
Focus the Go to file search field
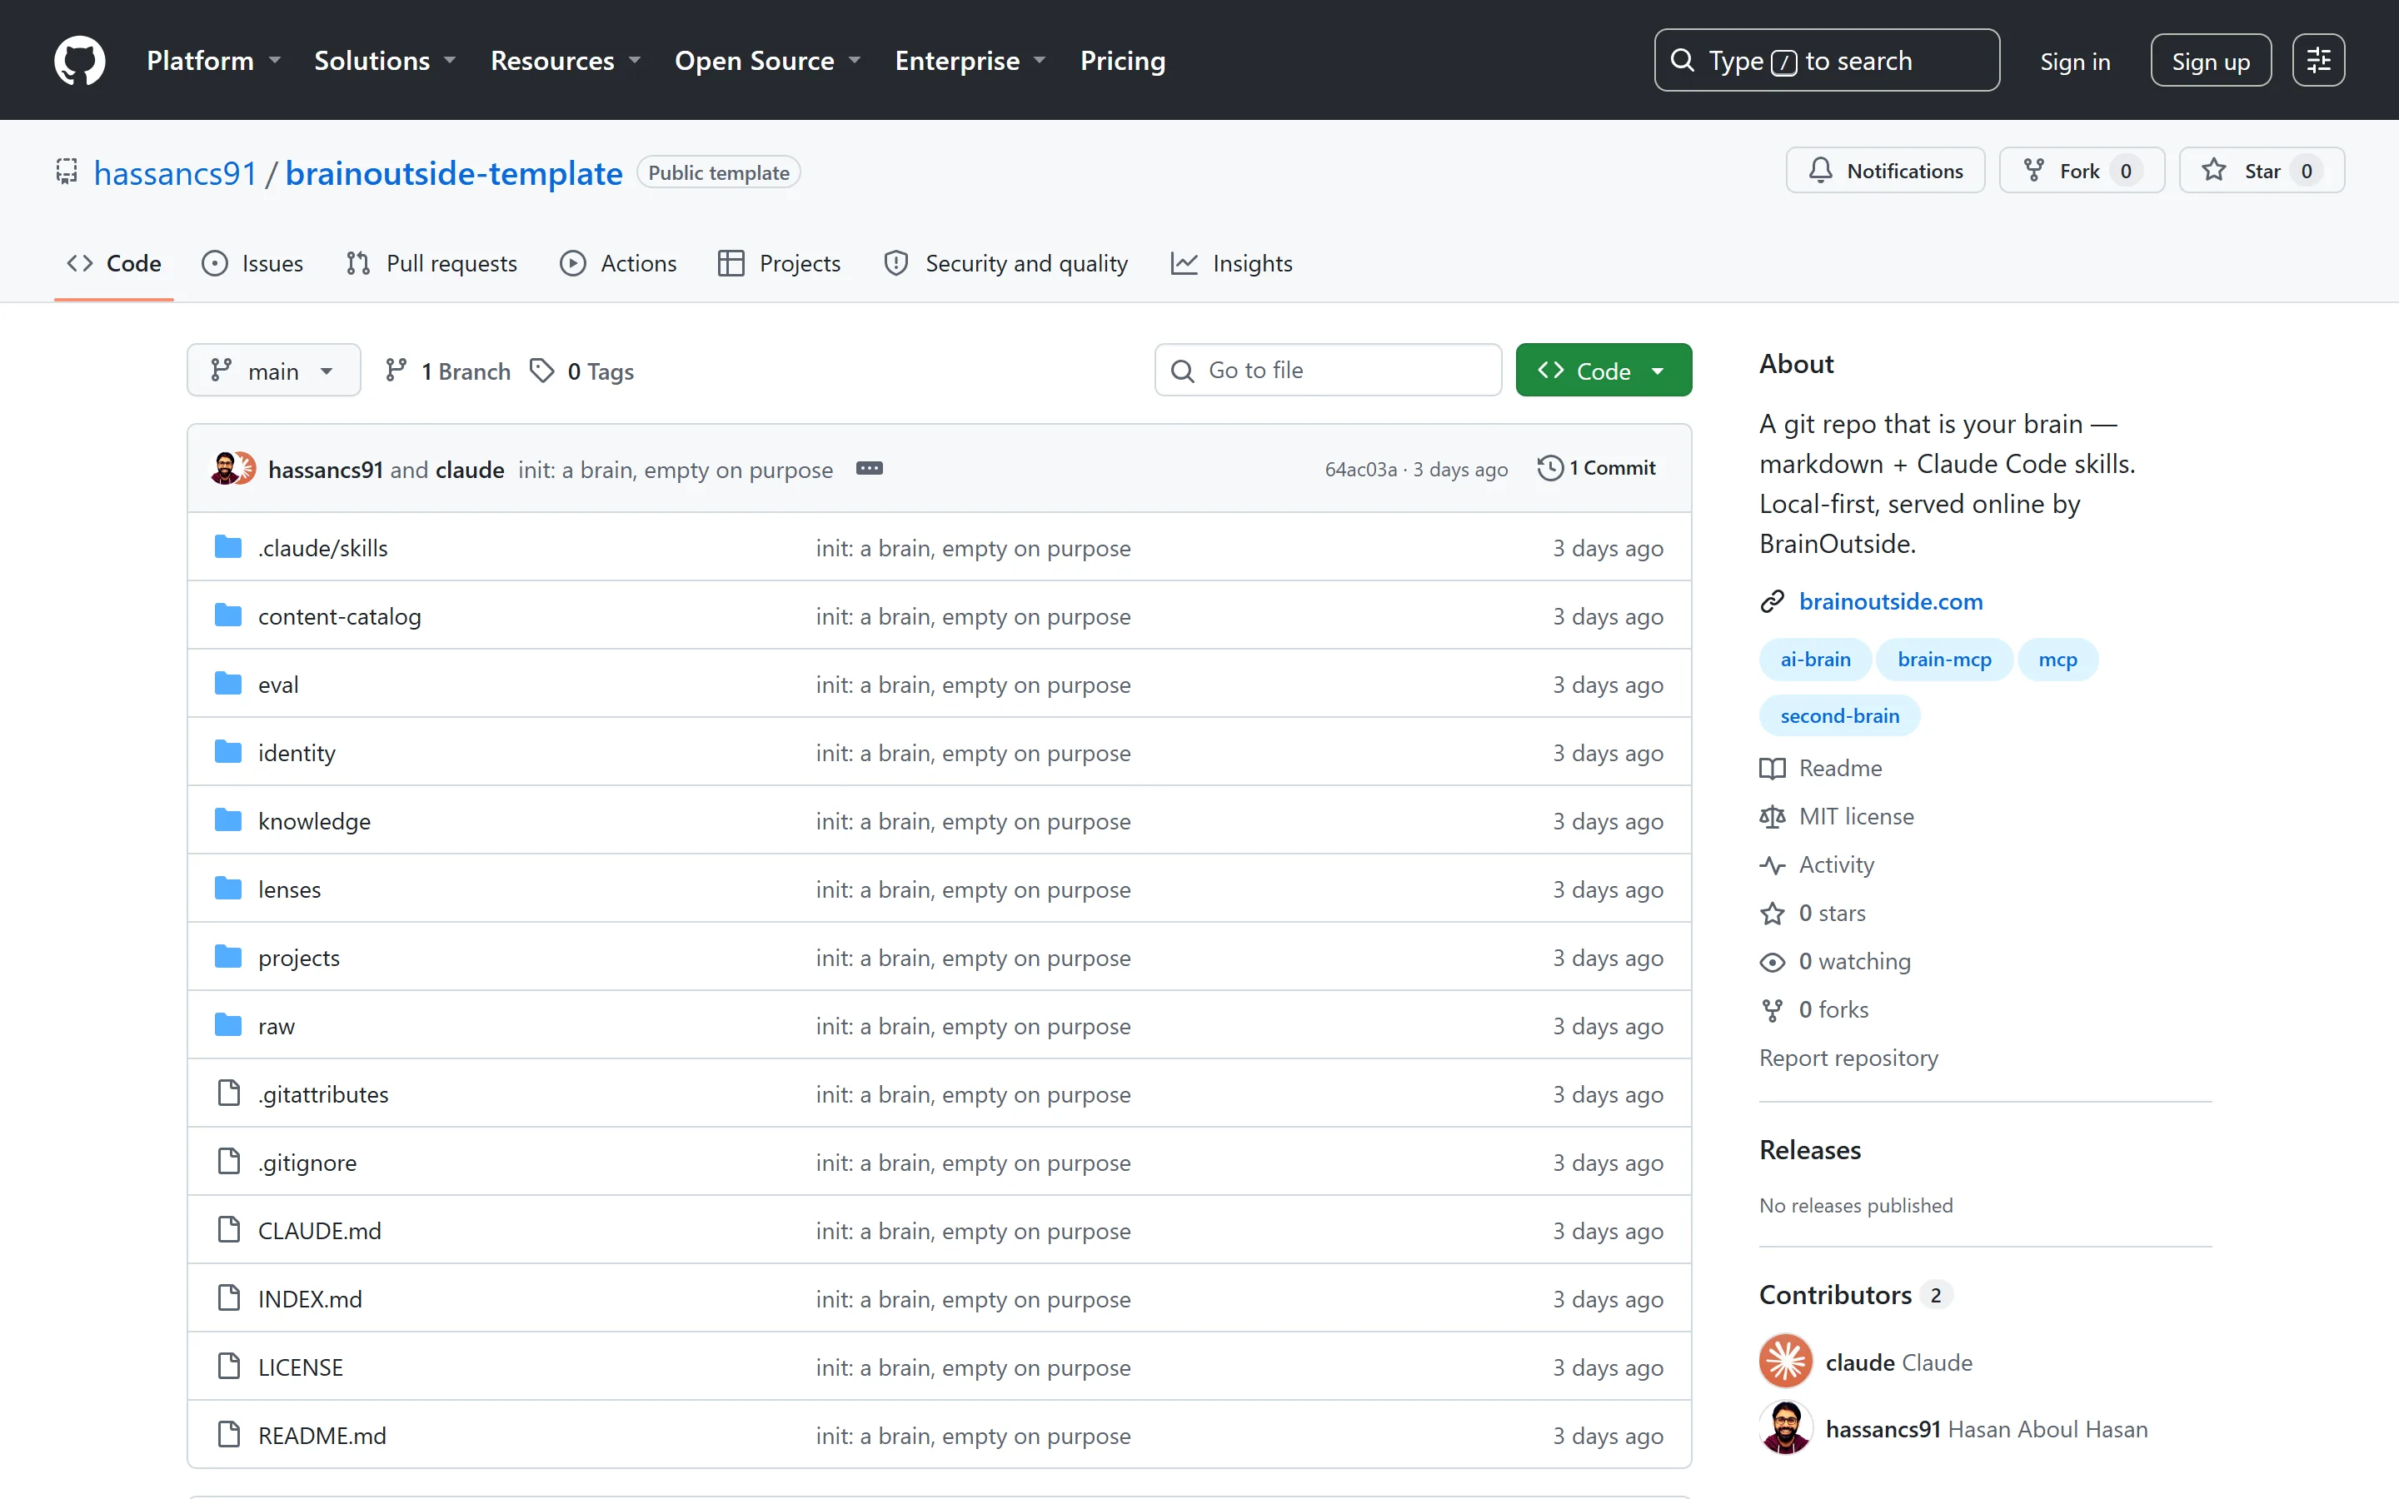pos(1329,371)
